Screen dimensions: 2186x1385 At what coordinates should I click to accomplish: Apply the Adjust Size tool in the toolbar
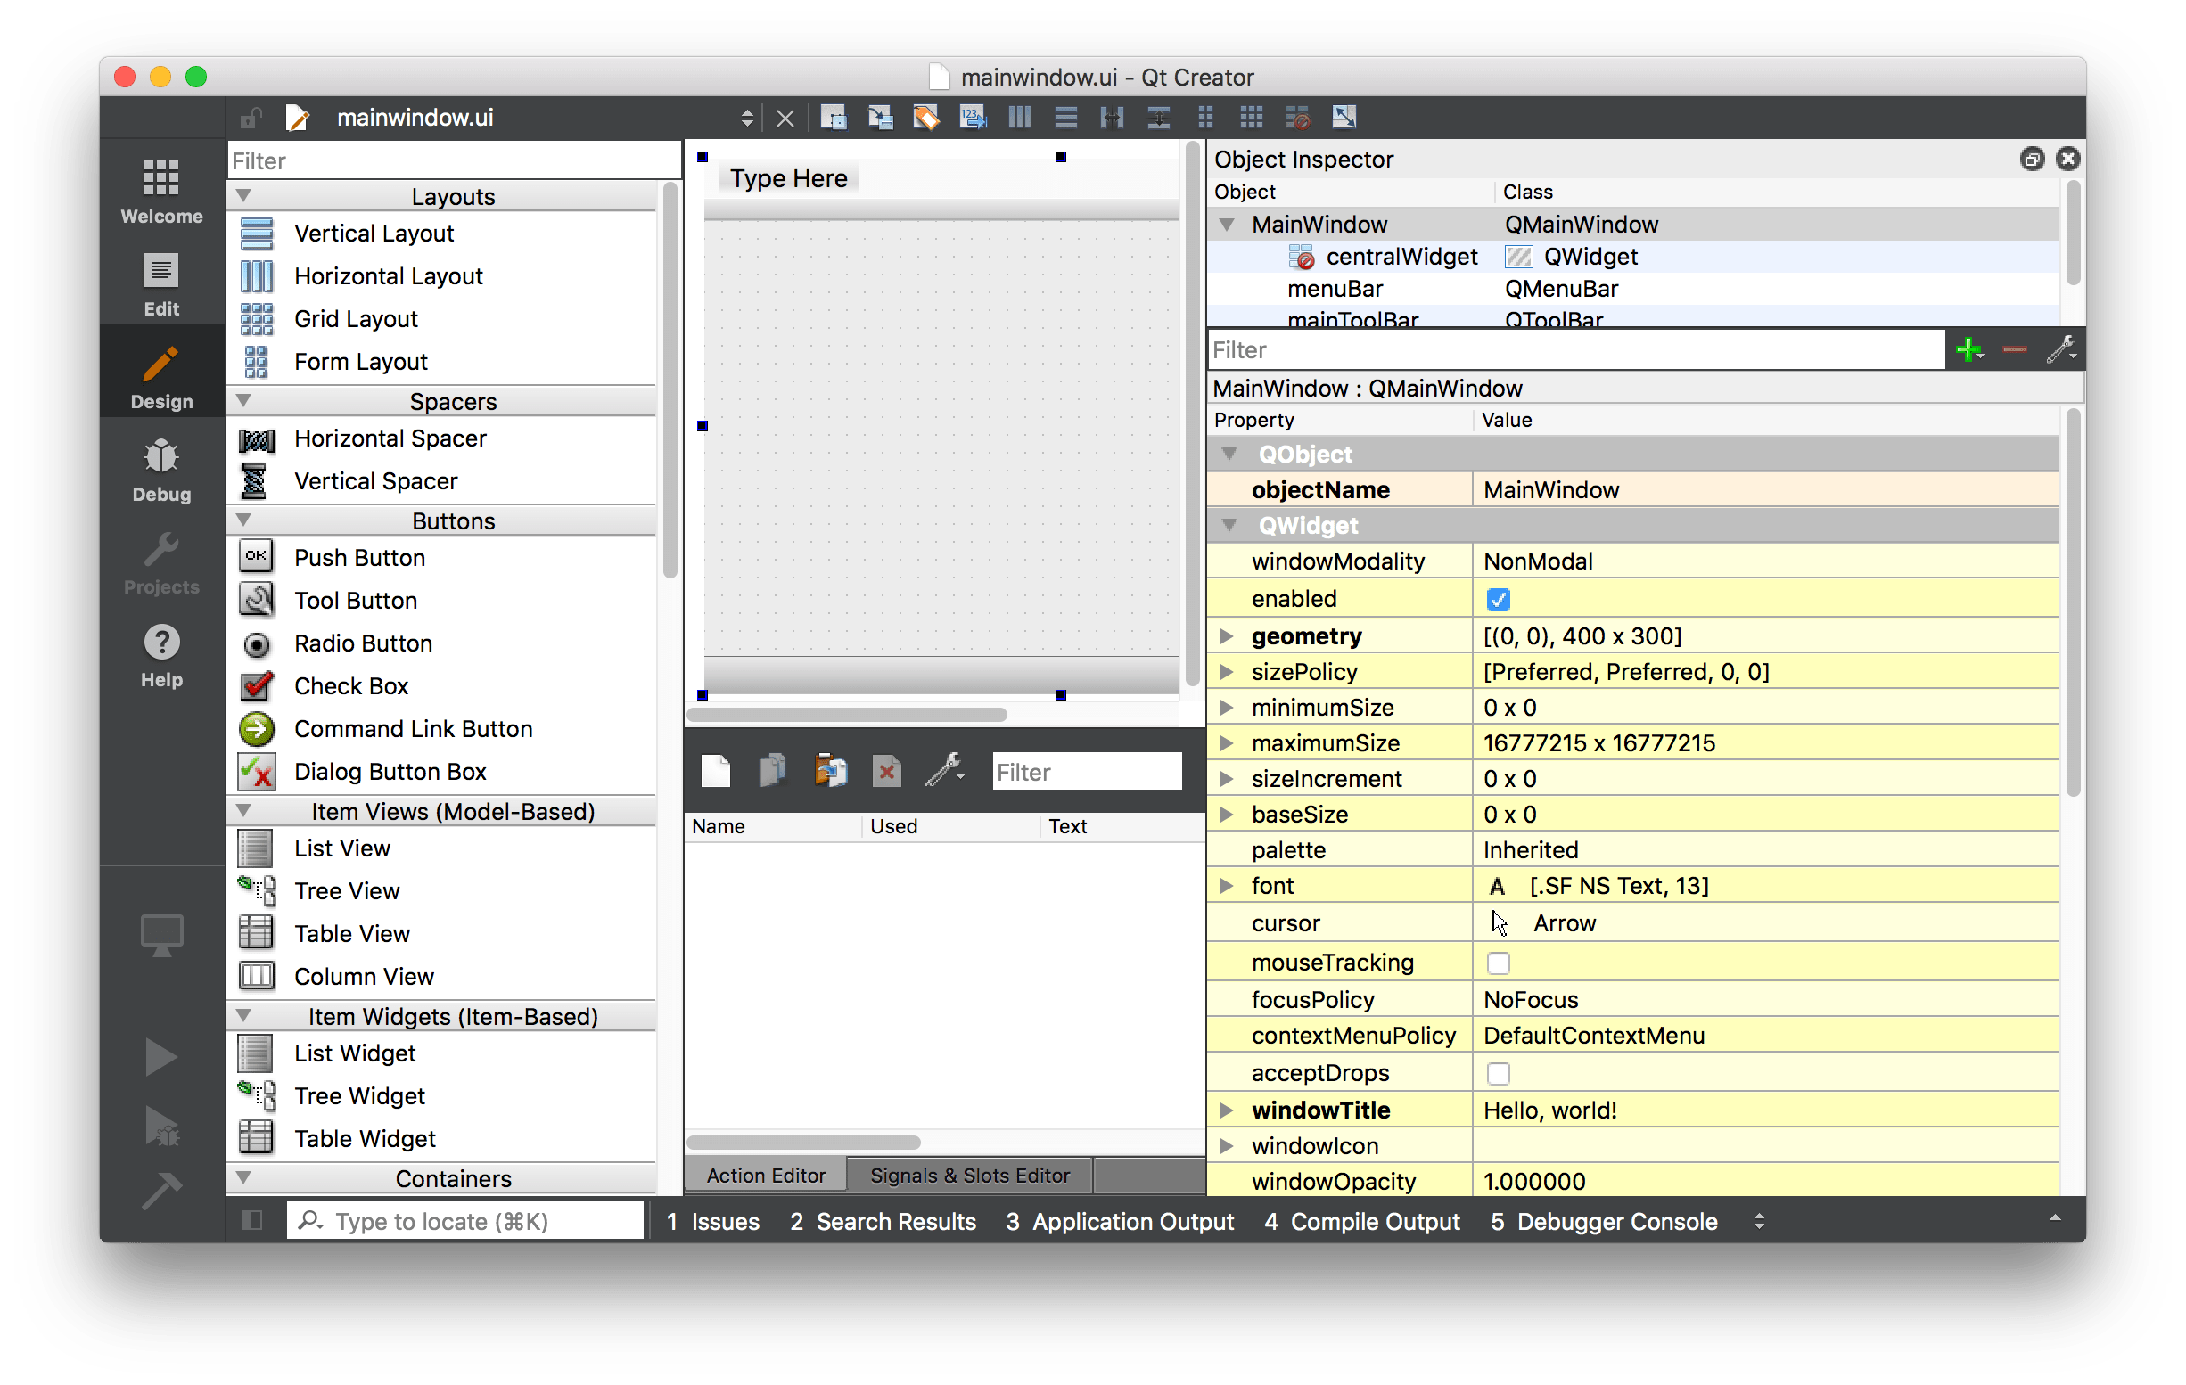1345,117
